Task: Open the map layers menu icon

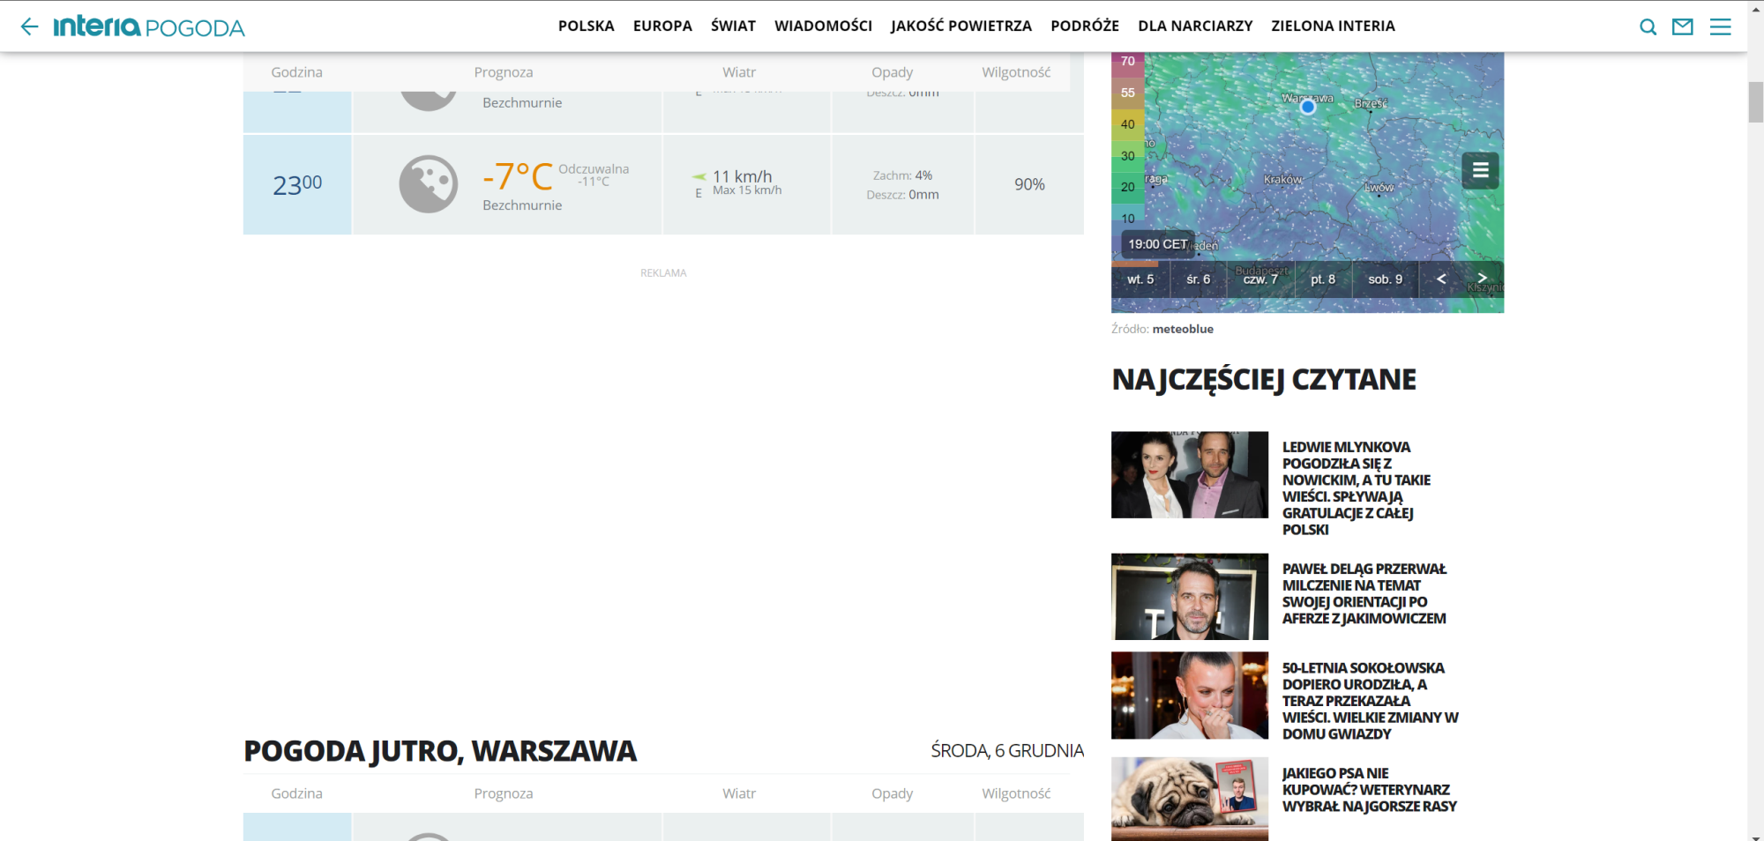Action: pyautogui.click(x=1480, y=170)
